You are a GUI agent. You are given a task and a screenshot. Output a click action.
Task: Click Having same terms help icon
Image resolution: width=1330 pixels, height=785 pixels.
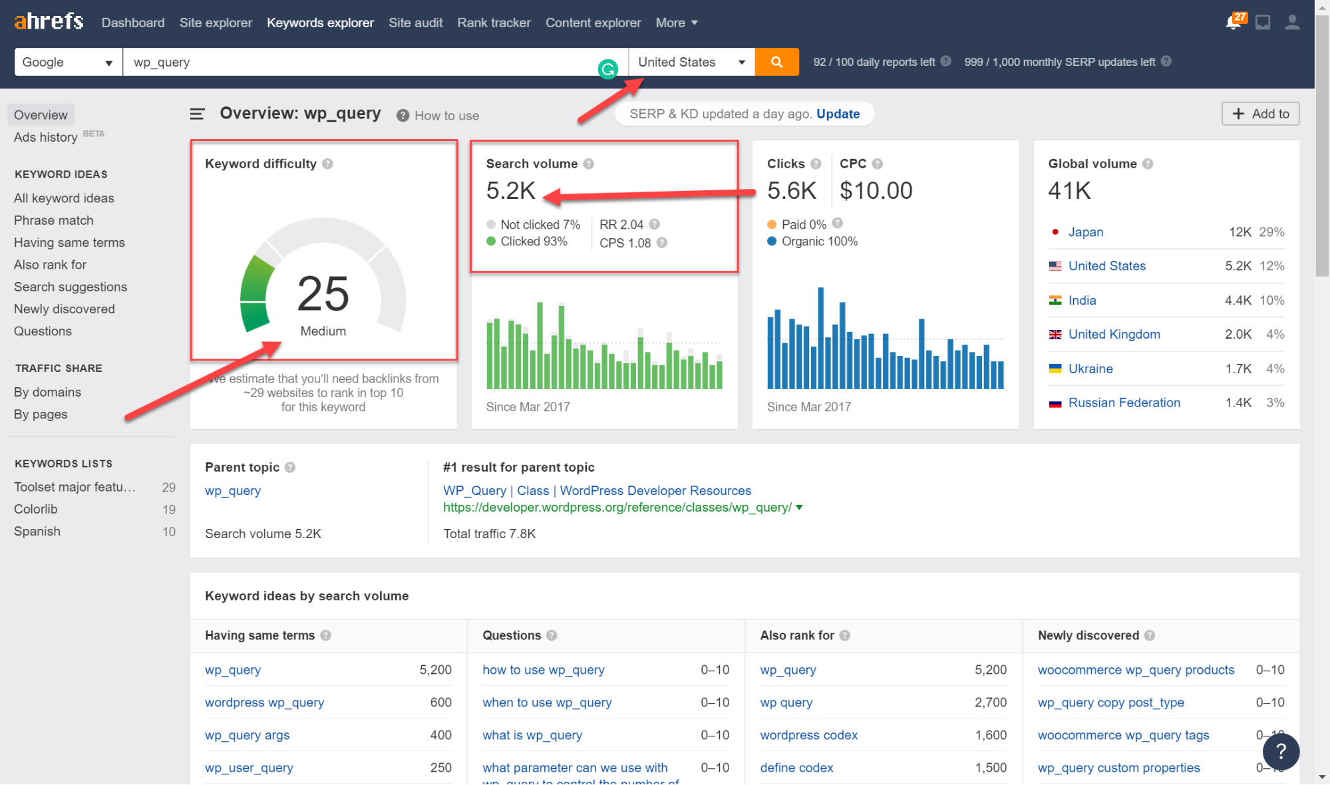[x=325, y=635]
